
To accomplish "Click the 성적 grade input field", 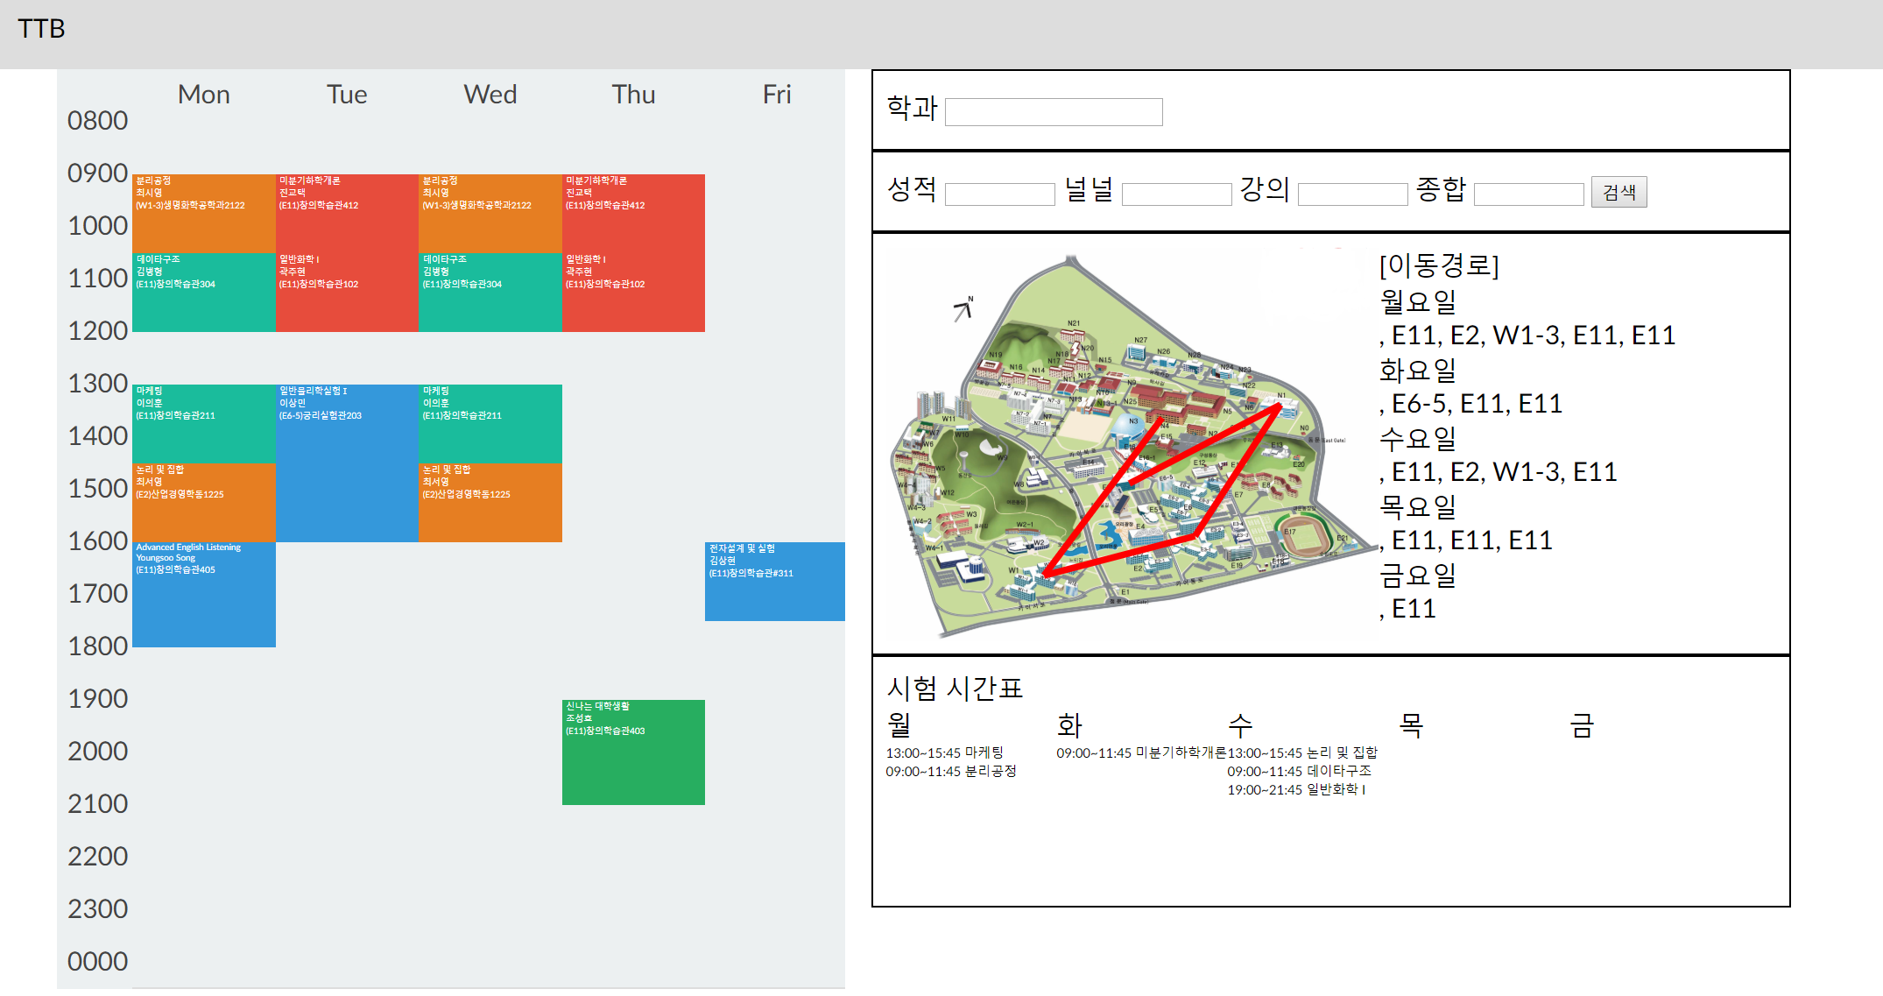I will point(999,194).
